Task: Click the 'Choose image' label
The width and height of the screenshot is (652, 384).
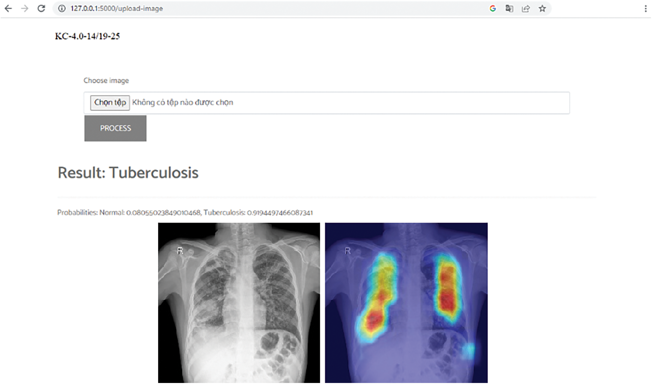Action: click(106, 81)
